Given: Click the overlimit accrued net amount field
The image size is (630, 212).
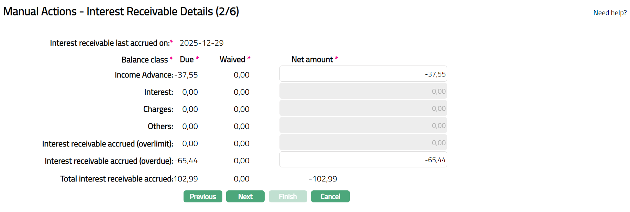Looking at the screenshot, I should pyautogui.click(x=363, y=142).
